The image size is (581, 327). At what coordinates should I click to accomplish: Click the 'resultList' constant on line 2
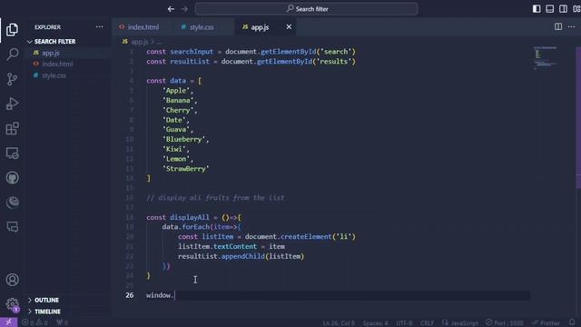(190, 61)
